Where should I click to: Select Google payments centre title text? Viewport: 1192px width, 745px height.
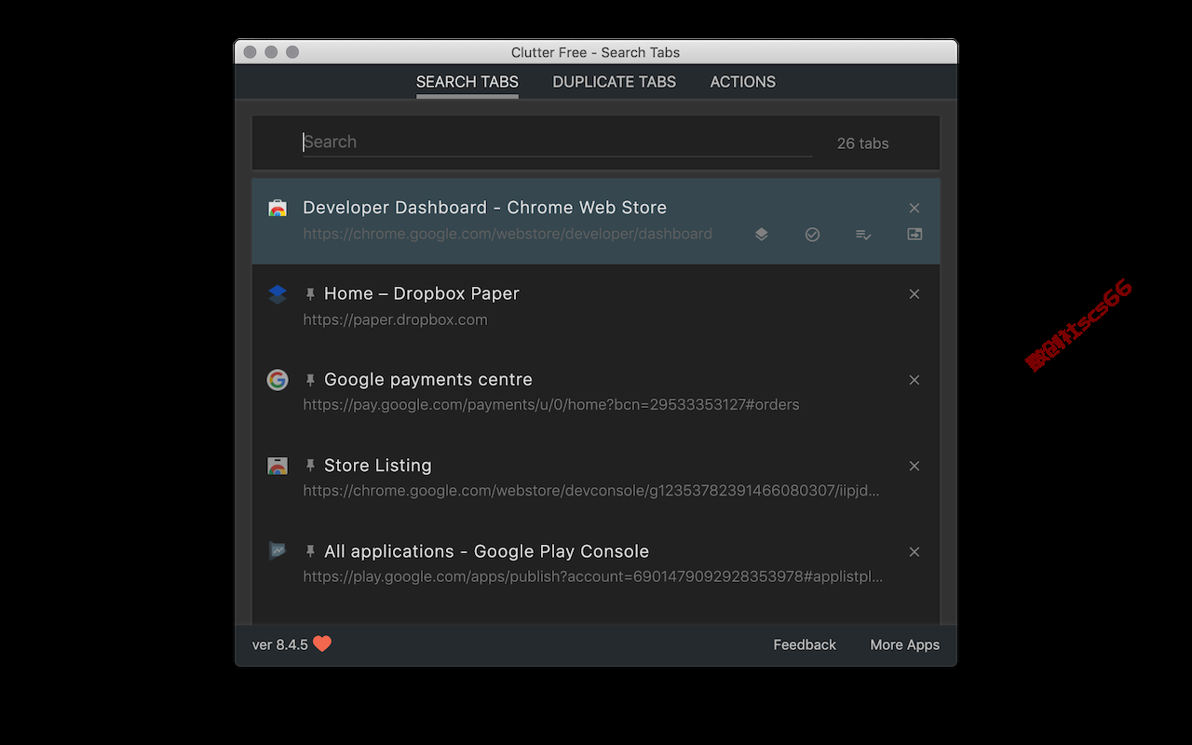click(428, 380)
